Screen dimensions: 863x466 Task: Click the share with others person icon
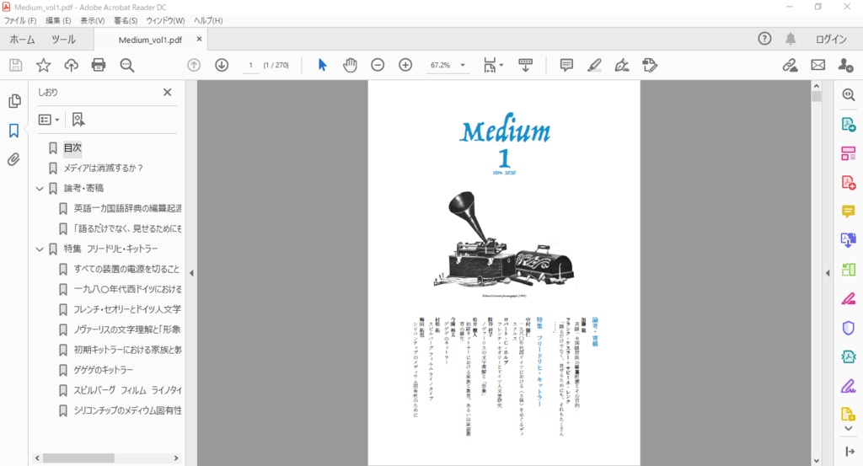846,65
